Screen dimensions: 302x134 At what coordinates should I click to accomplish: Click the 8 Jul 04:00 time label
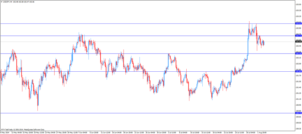[184, 132]
